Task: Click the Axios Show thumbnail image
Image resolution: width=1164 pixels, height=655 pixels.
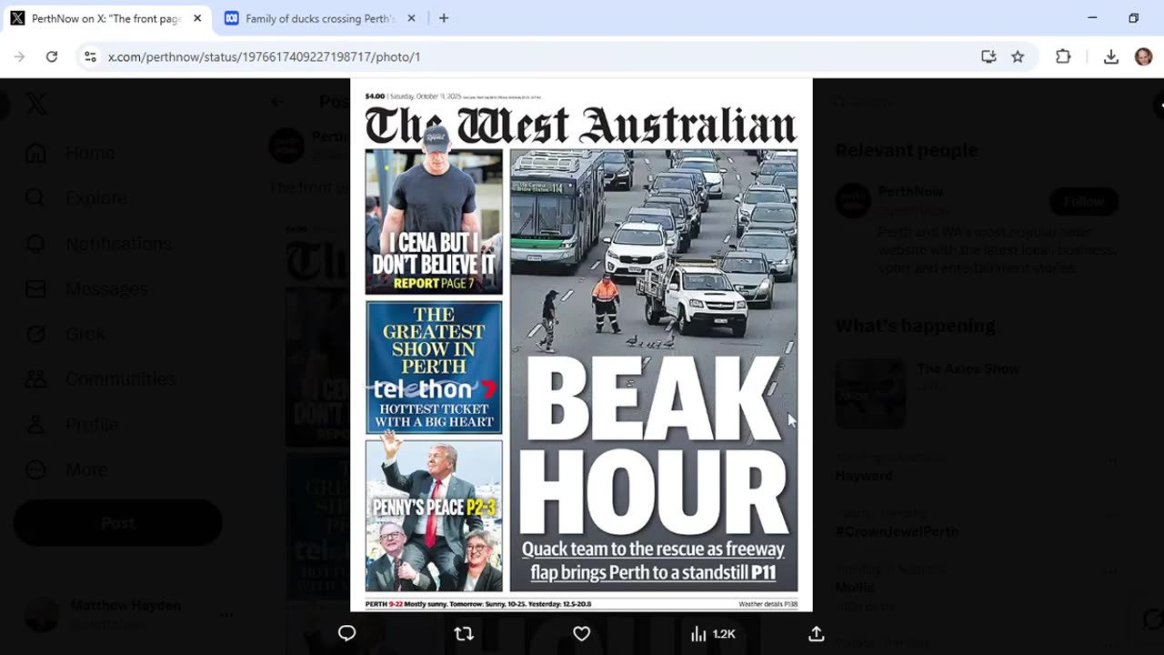Action: pos(870,394)
